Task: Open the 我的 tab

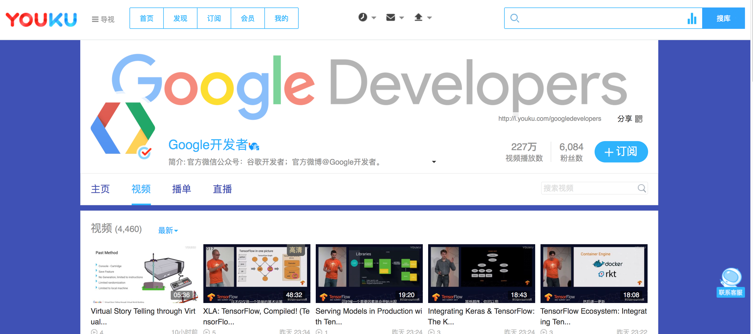Action: [282, 18]
